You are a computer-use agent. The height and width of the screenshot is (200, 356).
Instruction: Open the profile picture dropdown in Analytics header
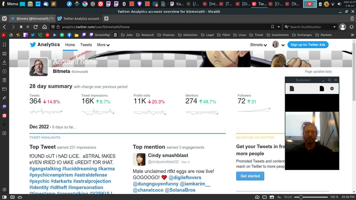[279, 44]
